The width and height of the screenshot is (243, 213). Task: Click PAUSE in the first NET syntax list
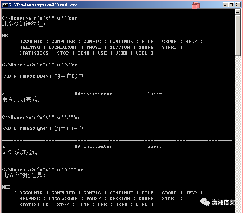click(93, 47)
